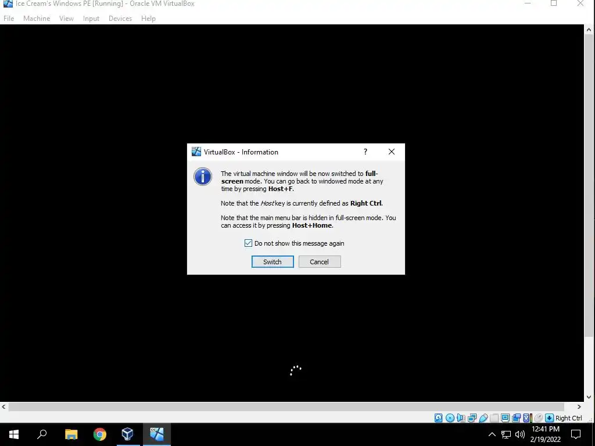The height and width of the screenshot is (446, 595).
Task: Click the network adapters status icon
Action: [x=472, y=418]
